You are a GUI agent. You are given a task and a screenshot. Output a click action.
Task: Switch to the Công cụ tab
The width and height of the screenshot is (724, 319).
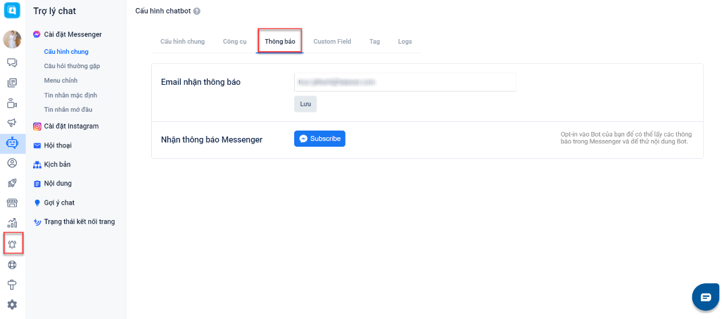point(235,42)
